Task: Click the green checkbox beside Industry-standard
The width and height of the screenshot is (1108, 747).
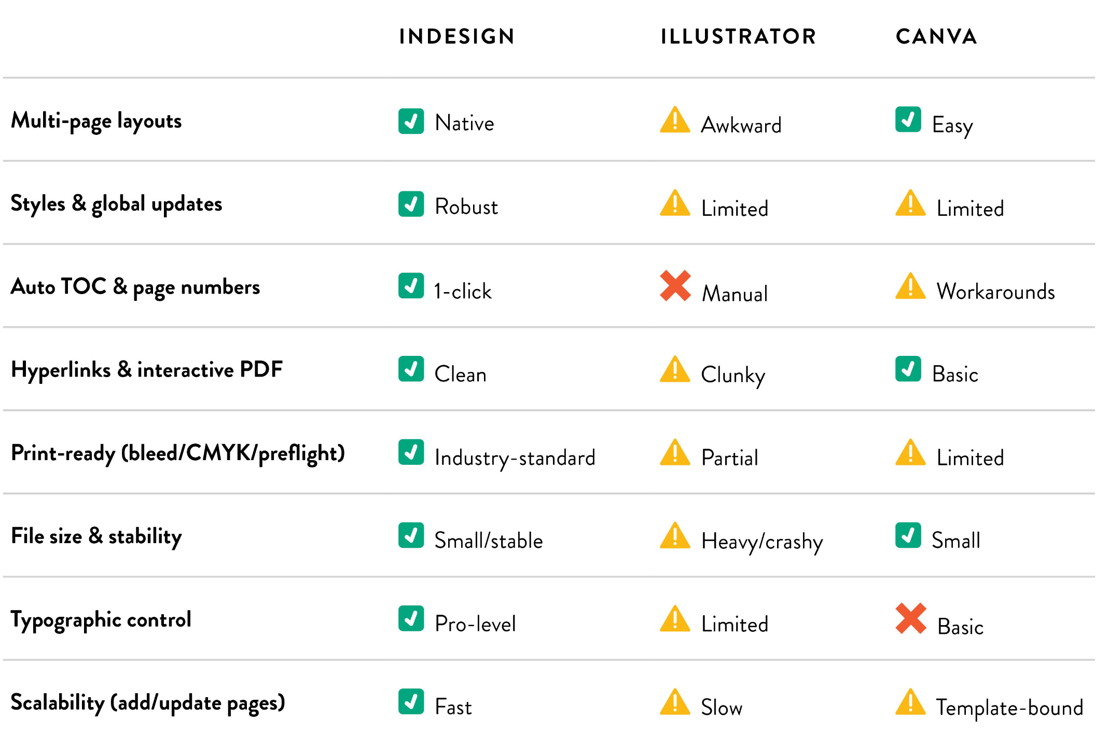Action: 411,452
